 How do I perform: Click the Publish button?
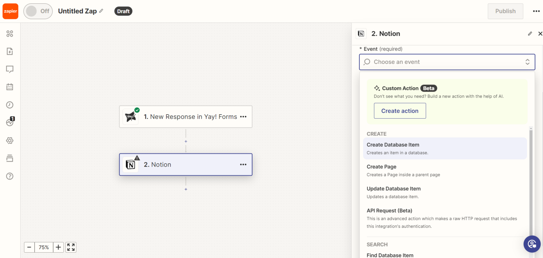(505, 11)
